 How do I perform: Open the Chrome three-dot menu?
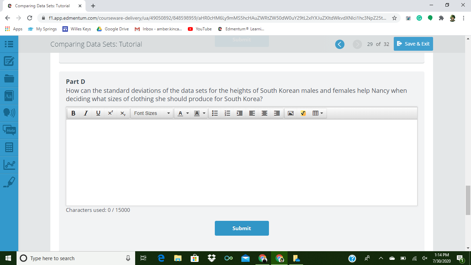pyautogui.click(x=464, y=18)
